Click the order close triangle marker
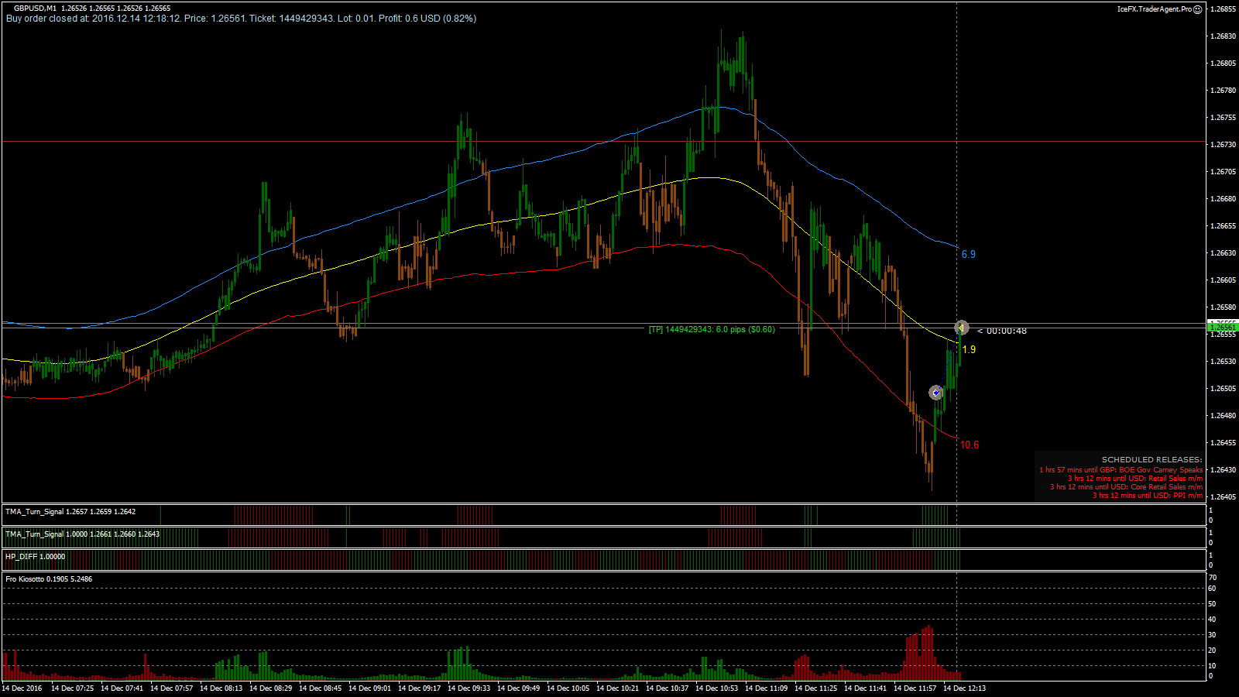1239x697 pixels. [x=961, y=328]
